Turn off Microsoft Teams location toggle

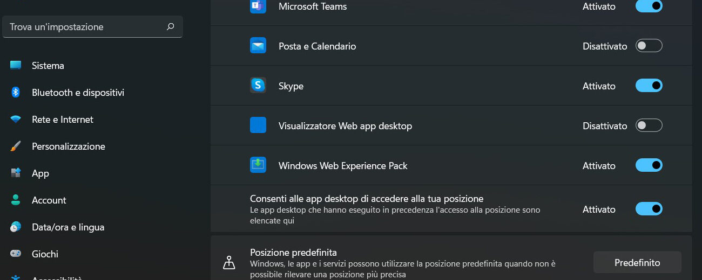[x=649, y=6]
